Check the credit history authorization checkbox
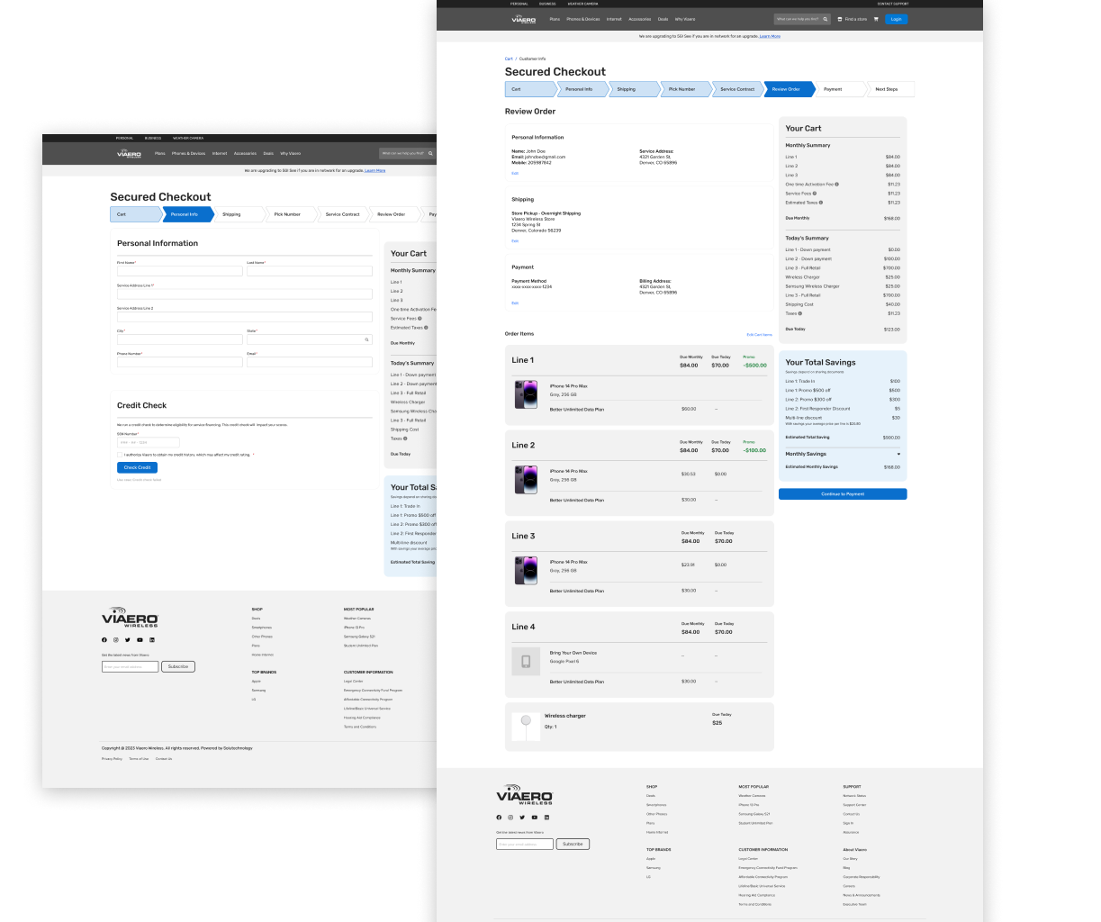The height and width of the screenshot is (922, 1101). pos(120,455)
